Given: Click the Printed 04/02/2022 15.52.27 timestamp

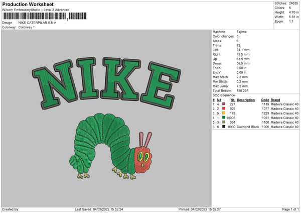Looking at the screenshot, I should [x=200, y=209].
